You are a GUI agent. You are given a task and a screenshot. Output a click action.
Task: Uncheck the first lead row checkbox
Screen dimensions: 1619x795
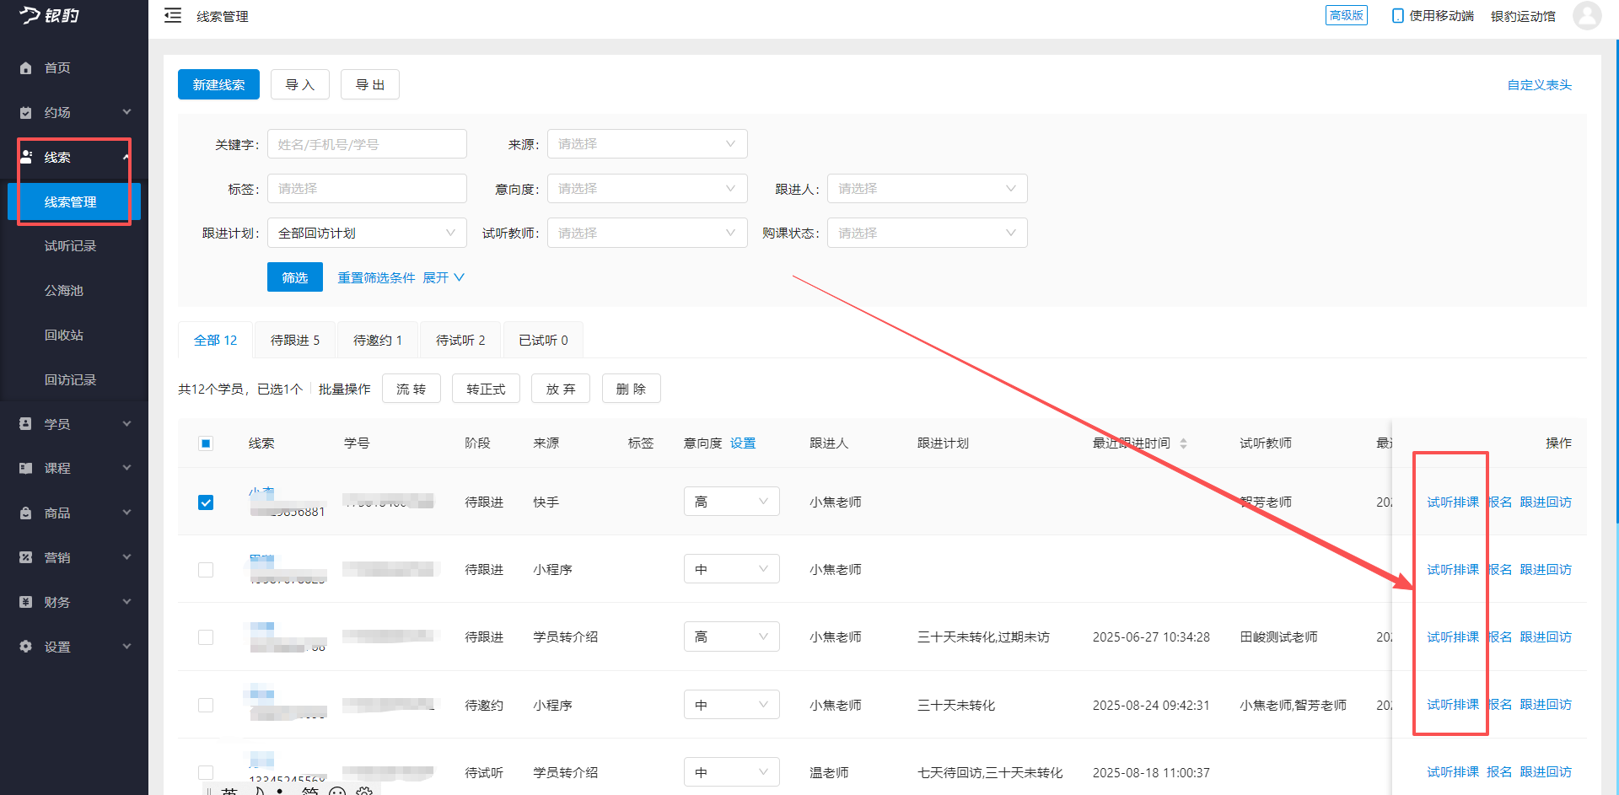206,502
